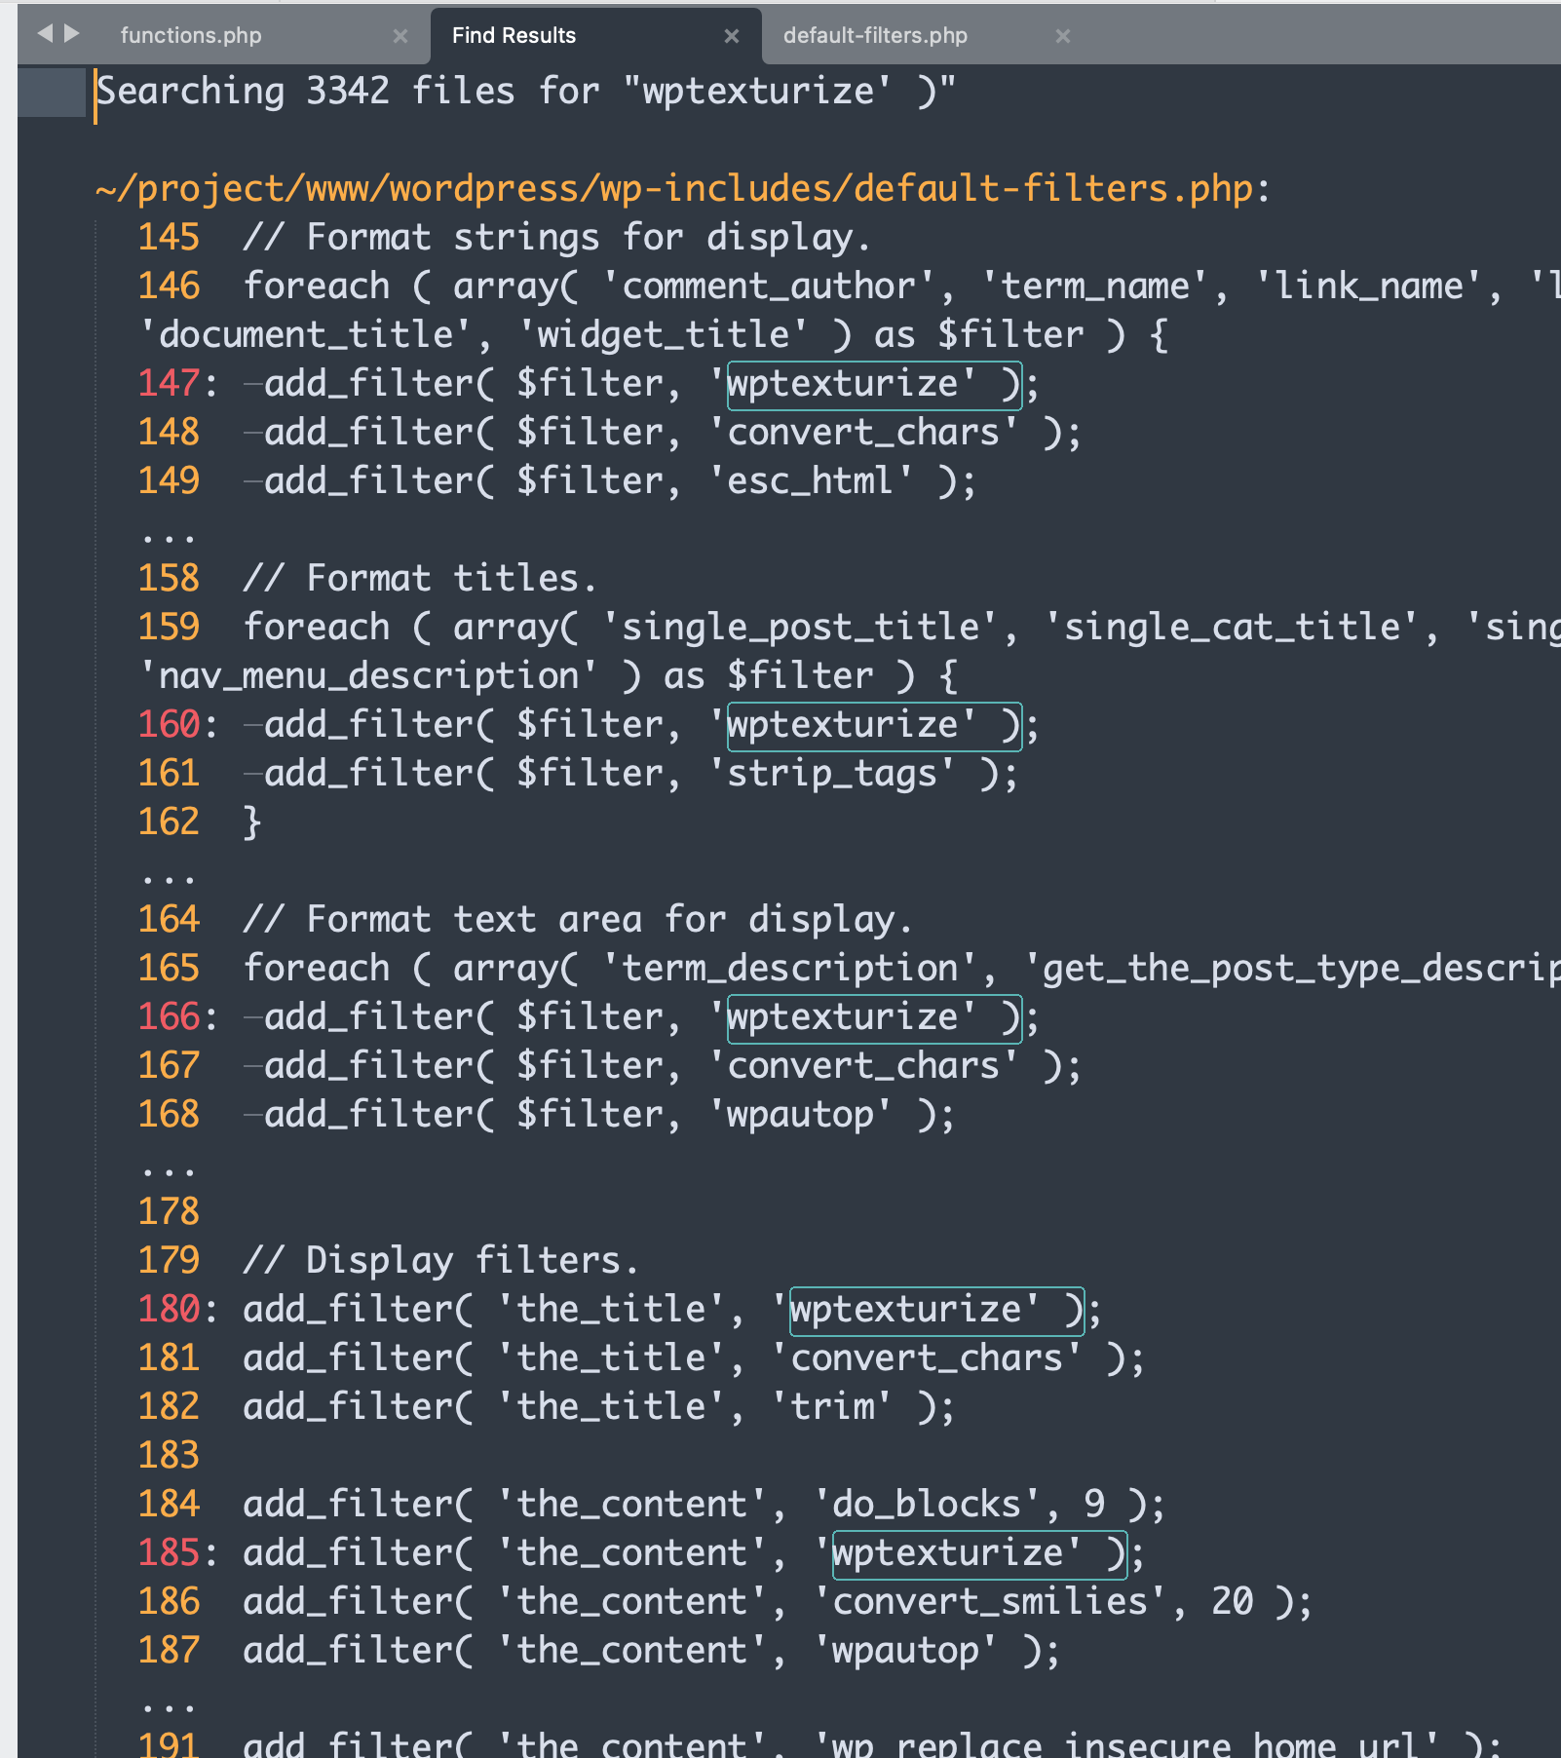Switch to the default-filters.php tab
Viewport: 1561px width, 1758px height.
coord(874,36)
